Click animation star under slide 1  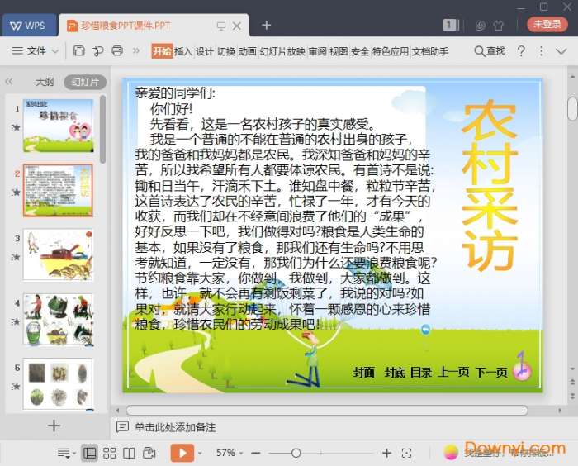(x=16, y=128)
